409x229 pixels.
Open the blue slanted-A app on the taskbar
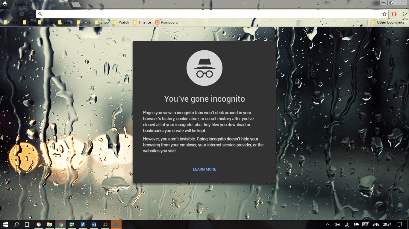83,225
